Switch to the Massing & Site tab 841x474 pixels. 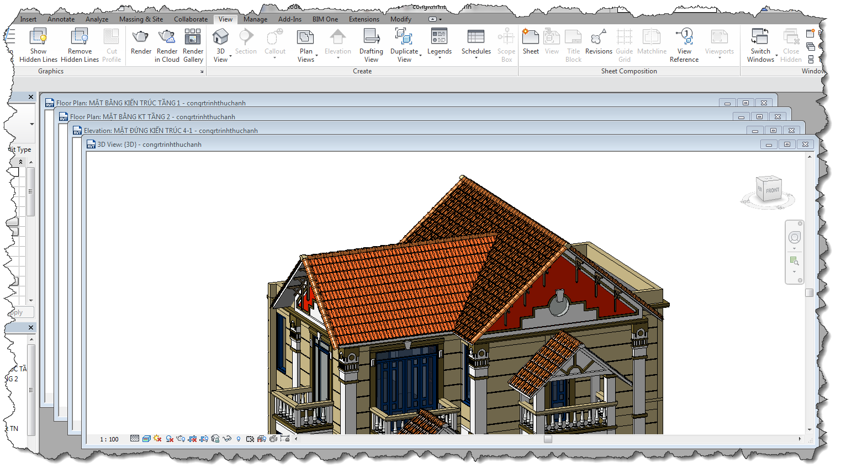(141, 19)
